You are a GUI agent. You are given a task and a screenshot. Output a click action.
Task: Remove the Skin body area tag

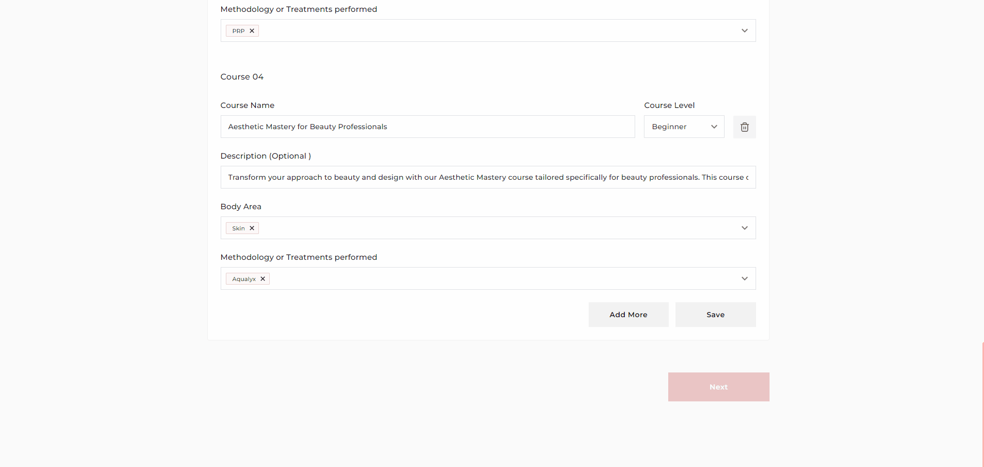pyautogui.click(x=252, y=228)
